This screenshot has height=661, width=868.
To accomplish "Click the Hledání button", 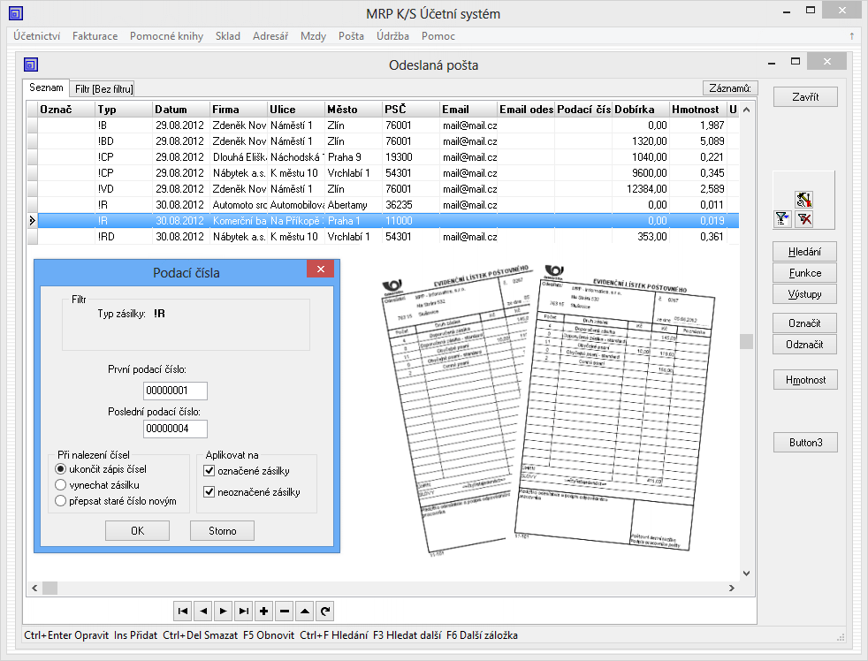I will [x=805, y=252].
